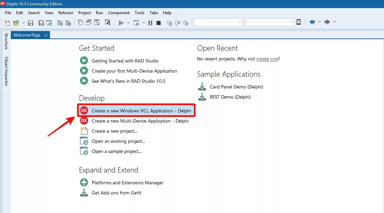Open the Edit menu
Screen dimensions: 384x213
coord(20,13)
